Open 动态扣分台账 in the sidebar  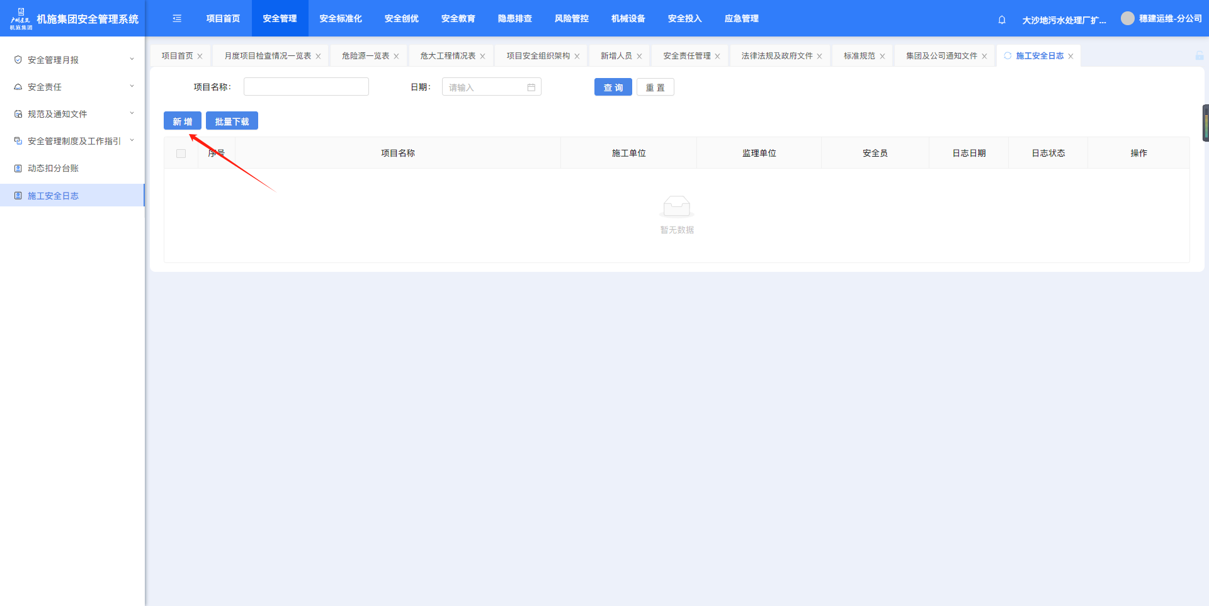(x=54, y=168)
